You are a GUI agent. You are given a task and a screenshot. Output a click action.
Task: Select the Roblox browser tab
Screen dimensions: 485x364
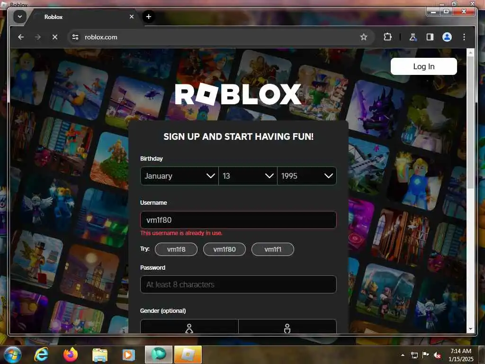tap(83, 17)
